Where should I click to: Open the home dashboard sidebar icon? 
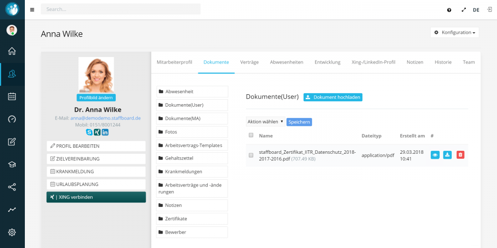pos(12,51)
